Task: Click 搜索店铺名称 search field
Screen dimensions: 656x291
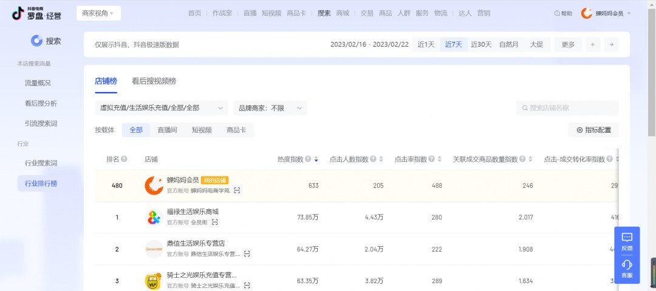Action: (567, 108)
